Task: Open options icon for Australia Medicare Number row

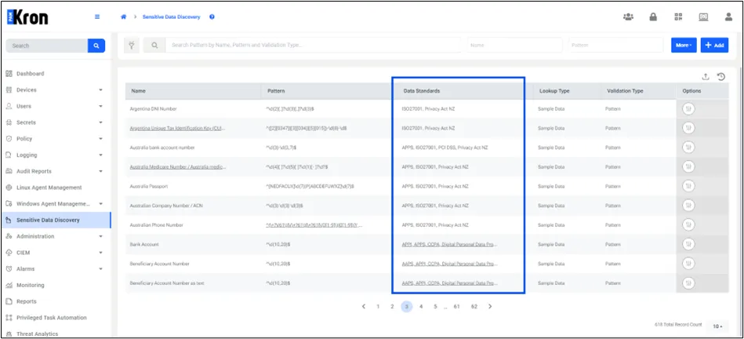Action: point(688,167)
